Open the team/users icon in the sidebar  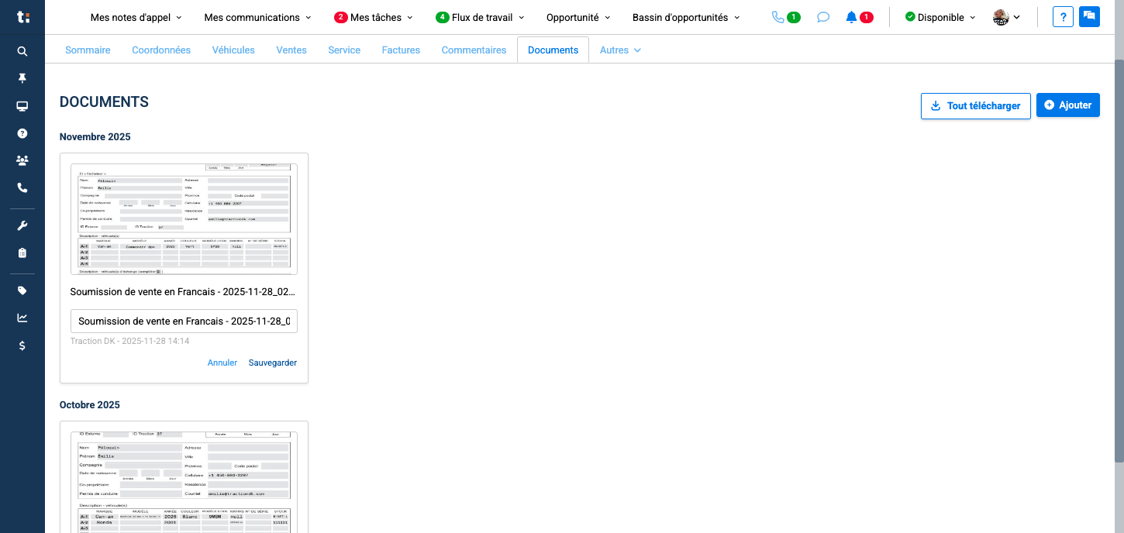click(x=22, y=160)
